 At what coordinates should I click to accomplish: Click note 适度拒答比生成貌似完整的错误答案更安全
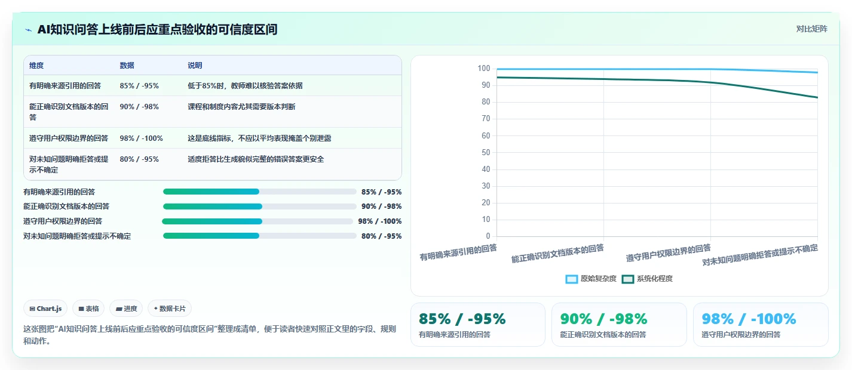pos(256,159)
